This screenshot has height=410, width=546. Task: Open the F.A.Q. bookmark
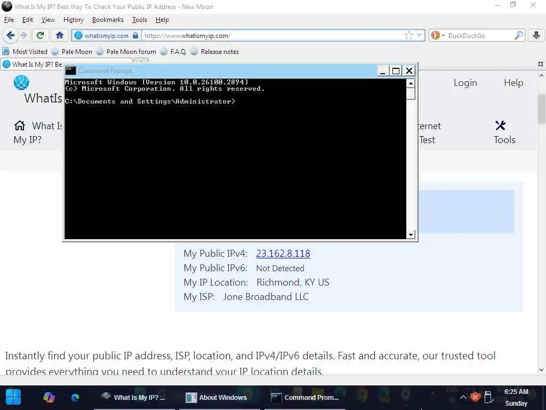click(173, 52)
